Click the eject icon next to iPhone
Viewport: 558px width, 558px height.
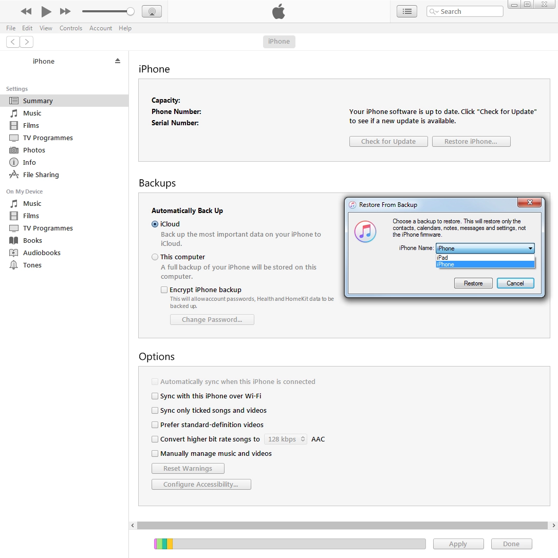pyautogui.click(x=118, y=61)
